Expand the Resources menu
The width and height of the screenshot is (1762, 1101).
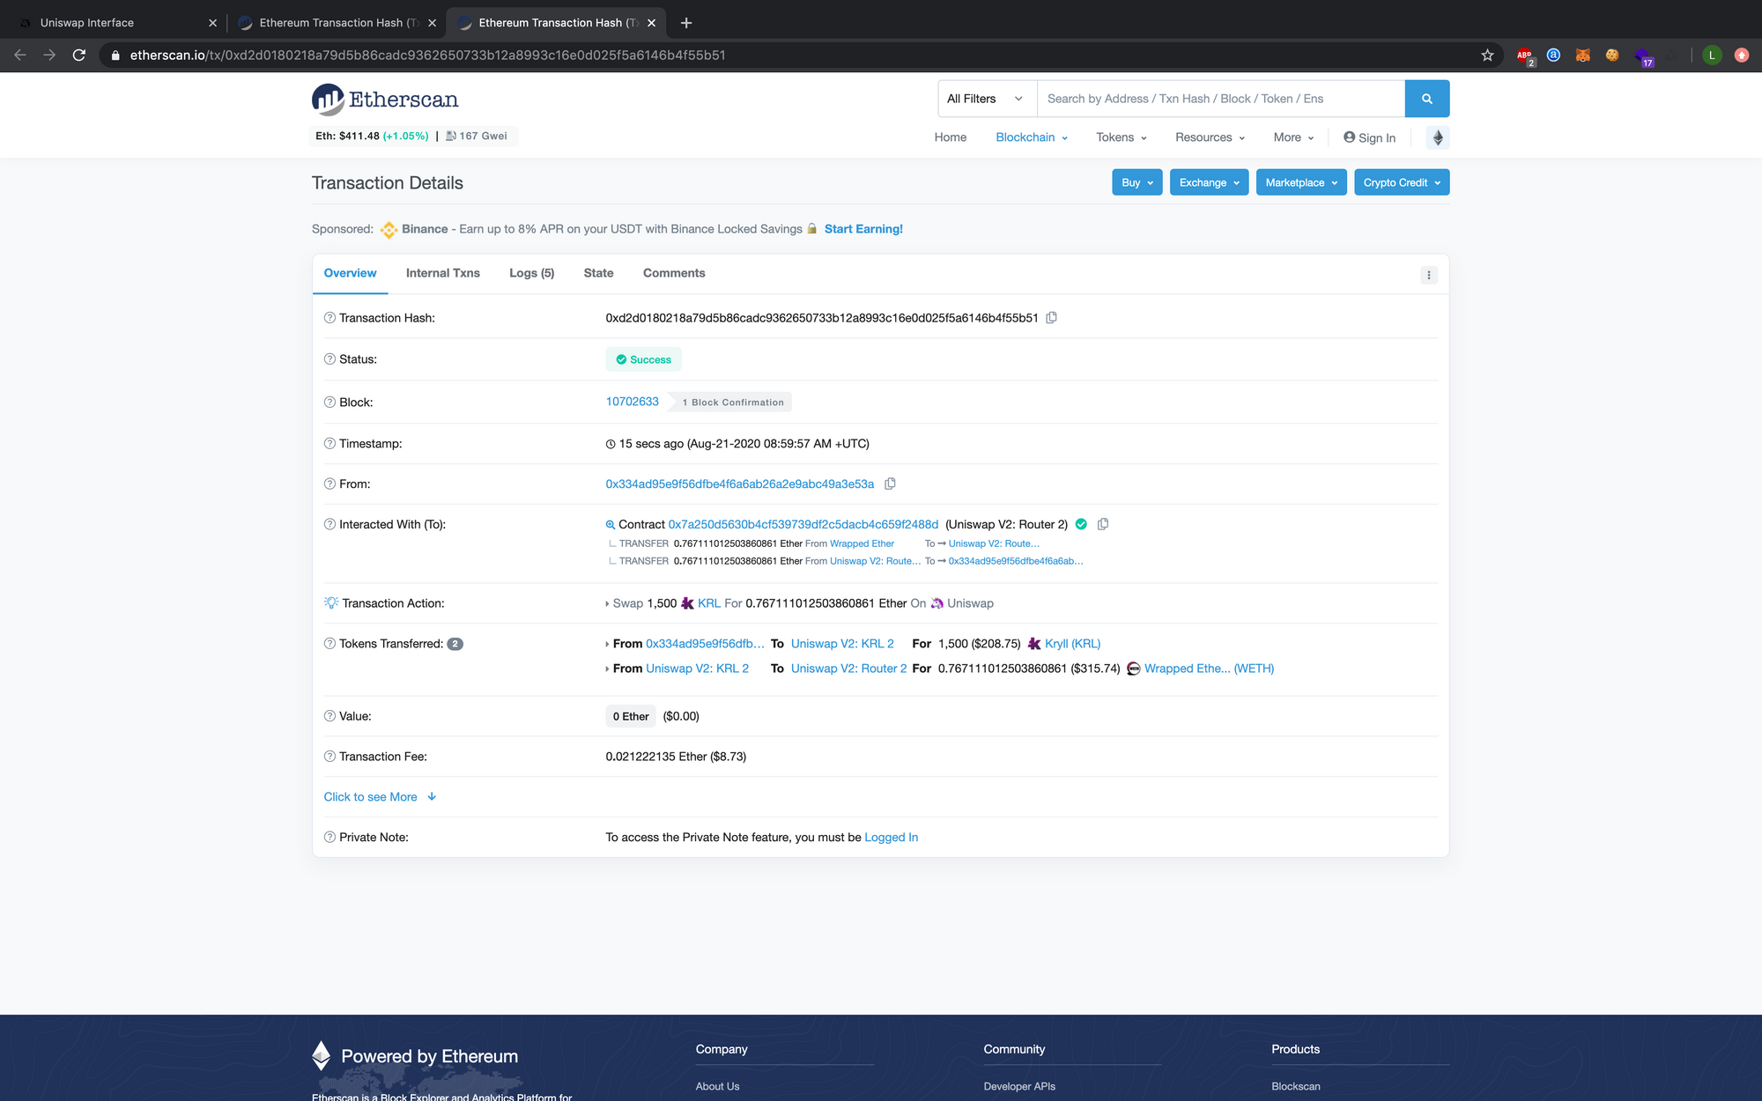(1210, 137)
